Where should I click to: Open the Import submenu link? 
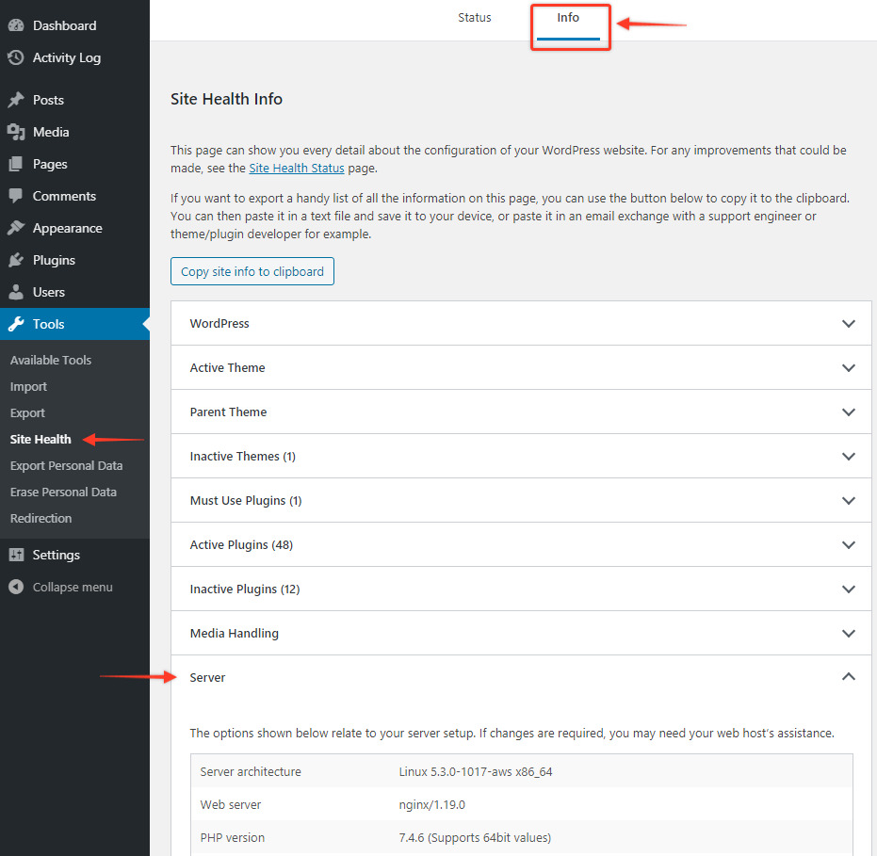point(28,386)
